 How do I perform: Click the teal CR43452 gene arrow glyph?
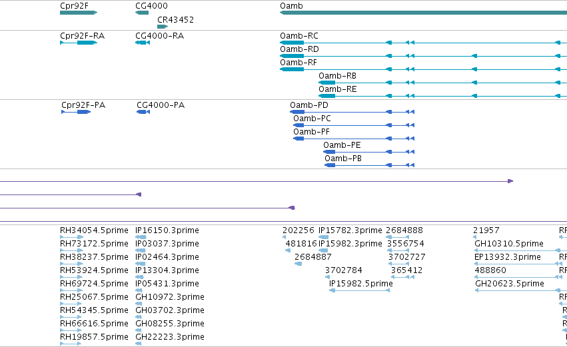[x=163, y=27]
